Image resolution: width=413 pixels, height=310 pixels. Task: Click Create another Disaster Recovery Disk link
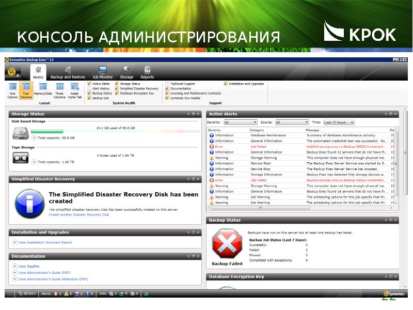click(79, 214)
